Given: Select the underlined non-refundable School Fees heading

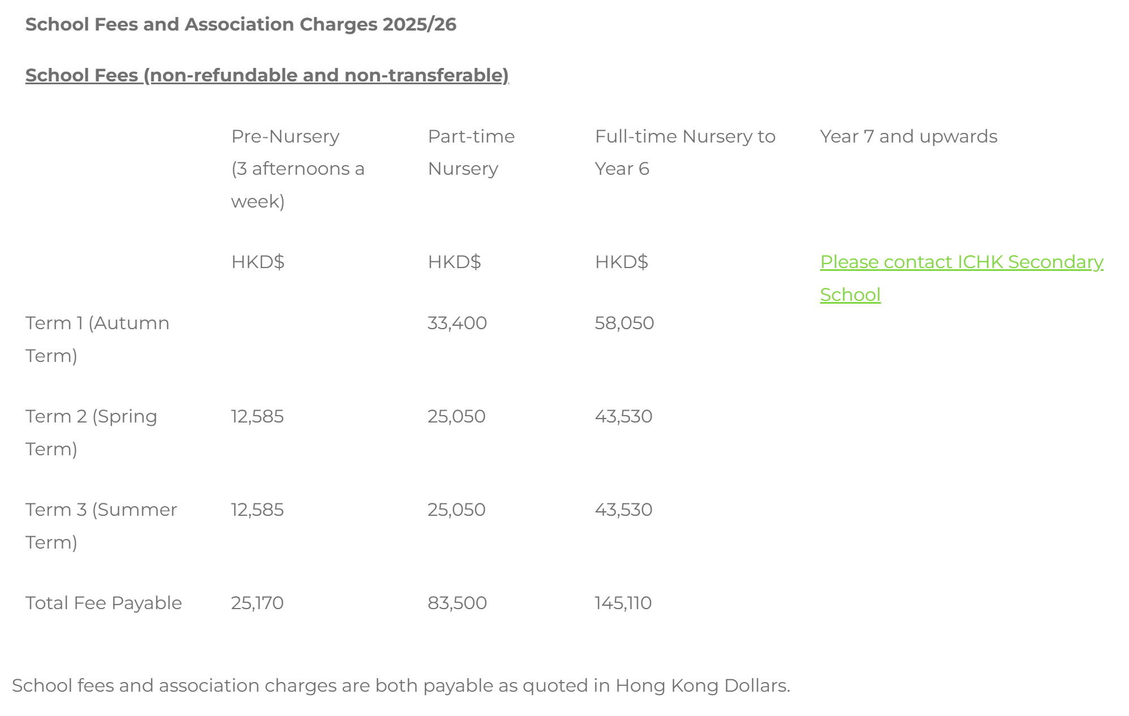Looking at the screenshot, I should [x=266, y=75].
